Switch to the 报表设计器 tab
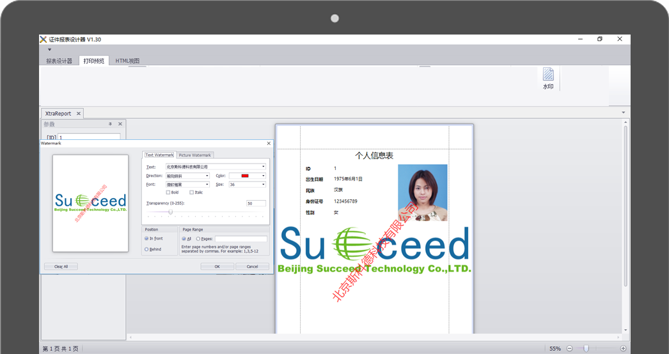 [x=59, y=61]
